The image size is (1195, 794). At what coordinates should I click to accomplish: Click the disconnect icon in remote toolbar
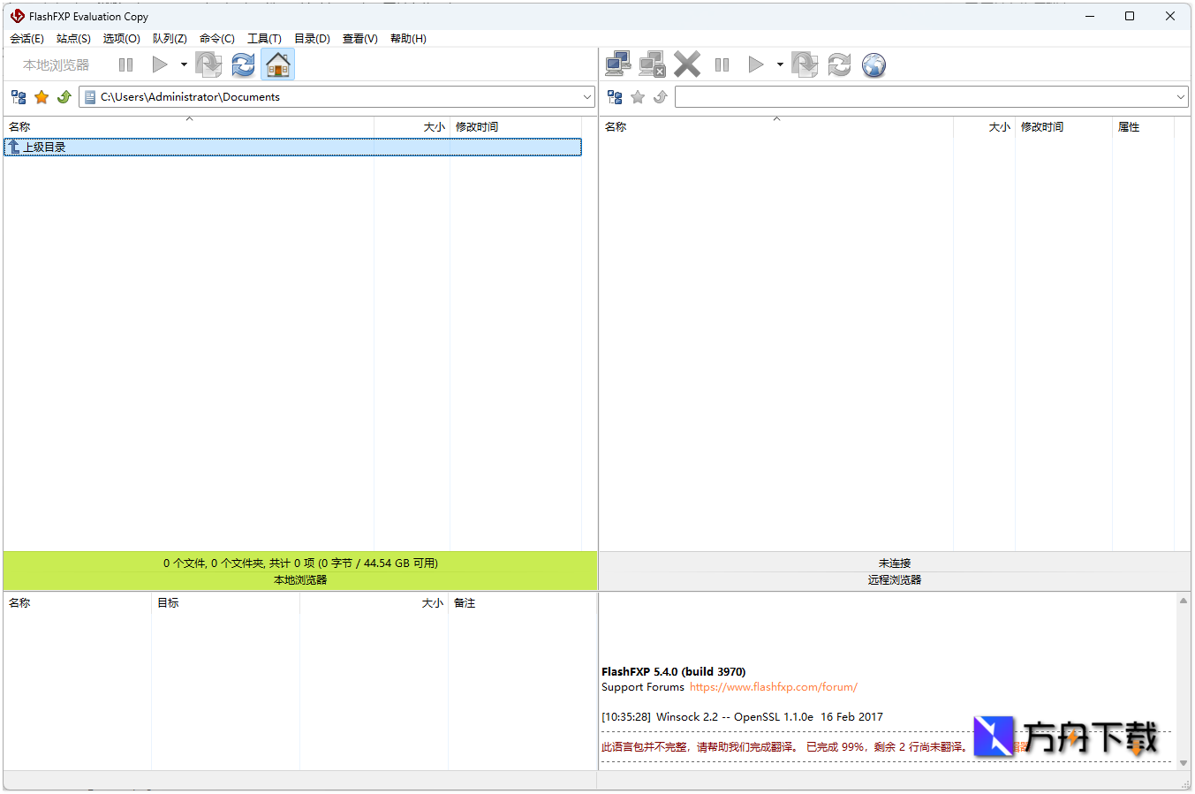pyautogui.click(x=652, y=64)
